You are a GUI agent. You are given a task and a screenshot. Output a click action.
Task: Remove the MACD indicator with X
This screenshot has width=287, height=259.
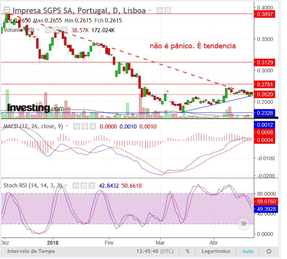tap(93, 127)
